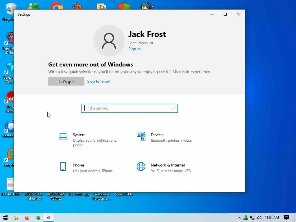Screen dimensions: 296x222
Task: Show hidden system tray icons
Action: tap(238, 218)
